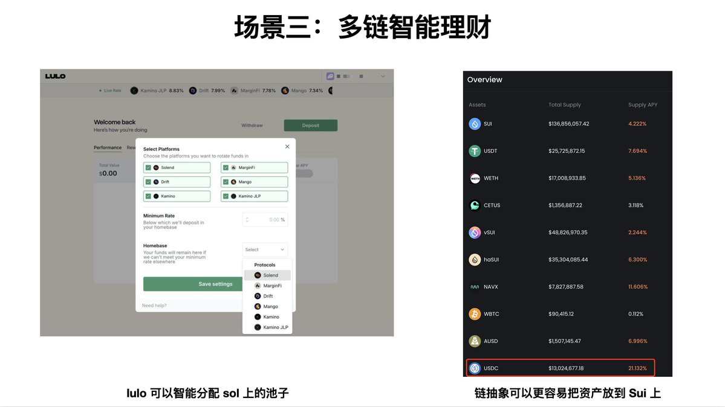725x407 pixels.
Task: Close the Select Platforms dialog
Action: [x=287, y=147]
